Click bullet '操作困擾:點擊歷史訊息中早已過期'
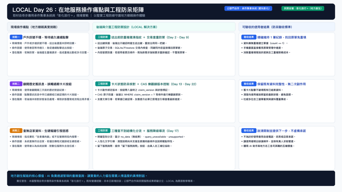This screenshot has width=342, height=192. pos(44,94)
